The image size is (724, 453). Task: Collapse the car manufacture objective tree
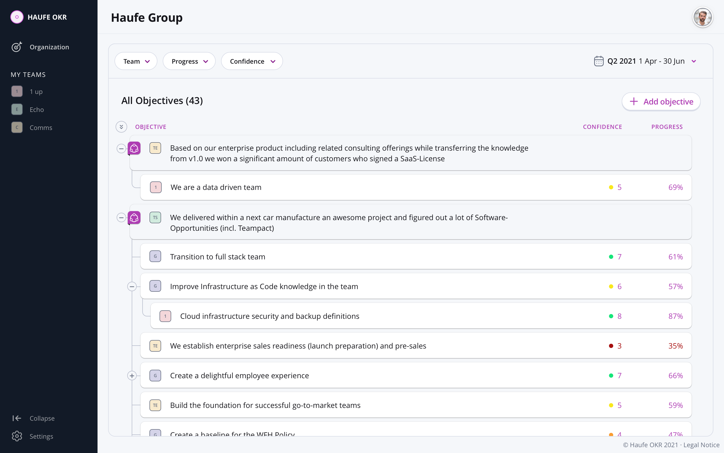[x=121, y=217]
